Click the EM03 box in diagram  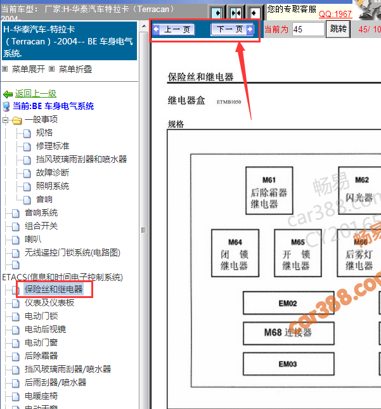(x=288, y=364)
